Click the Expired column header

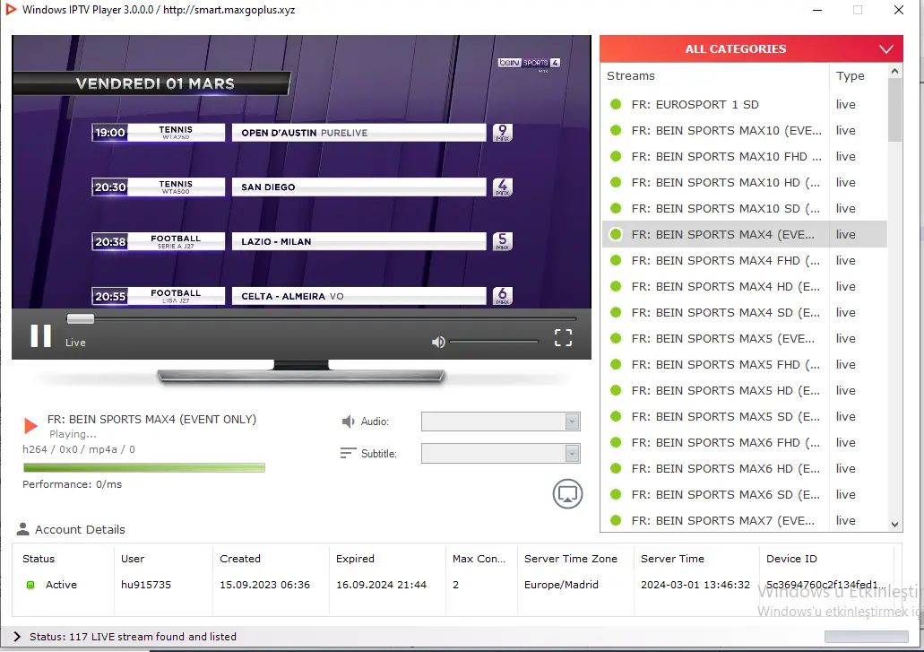tap(355, 558)
